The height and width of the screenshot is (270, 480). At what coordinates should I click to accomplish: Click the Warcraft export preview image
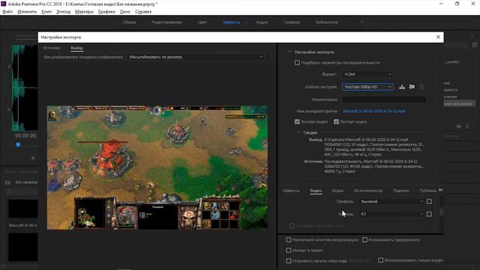157,167
